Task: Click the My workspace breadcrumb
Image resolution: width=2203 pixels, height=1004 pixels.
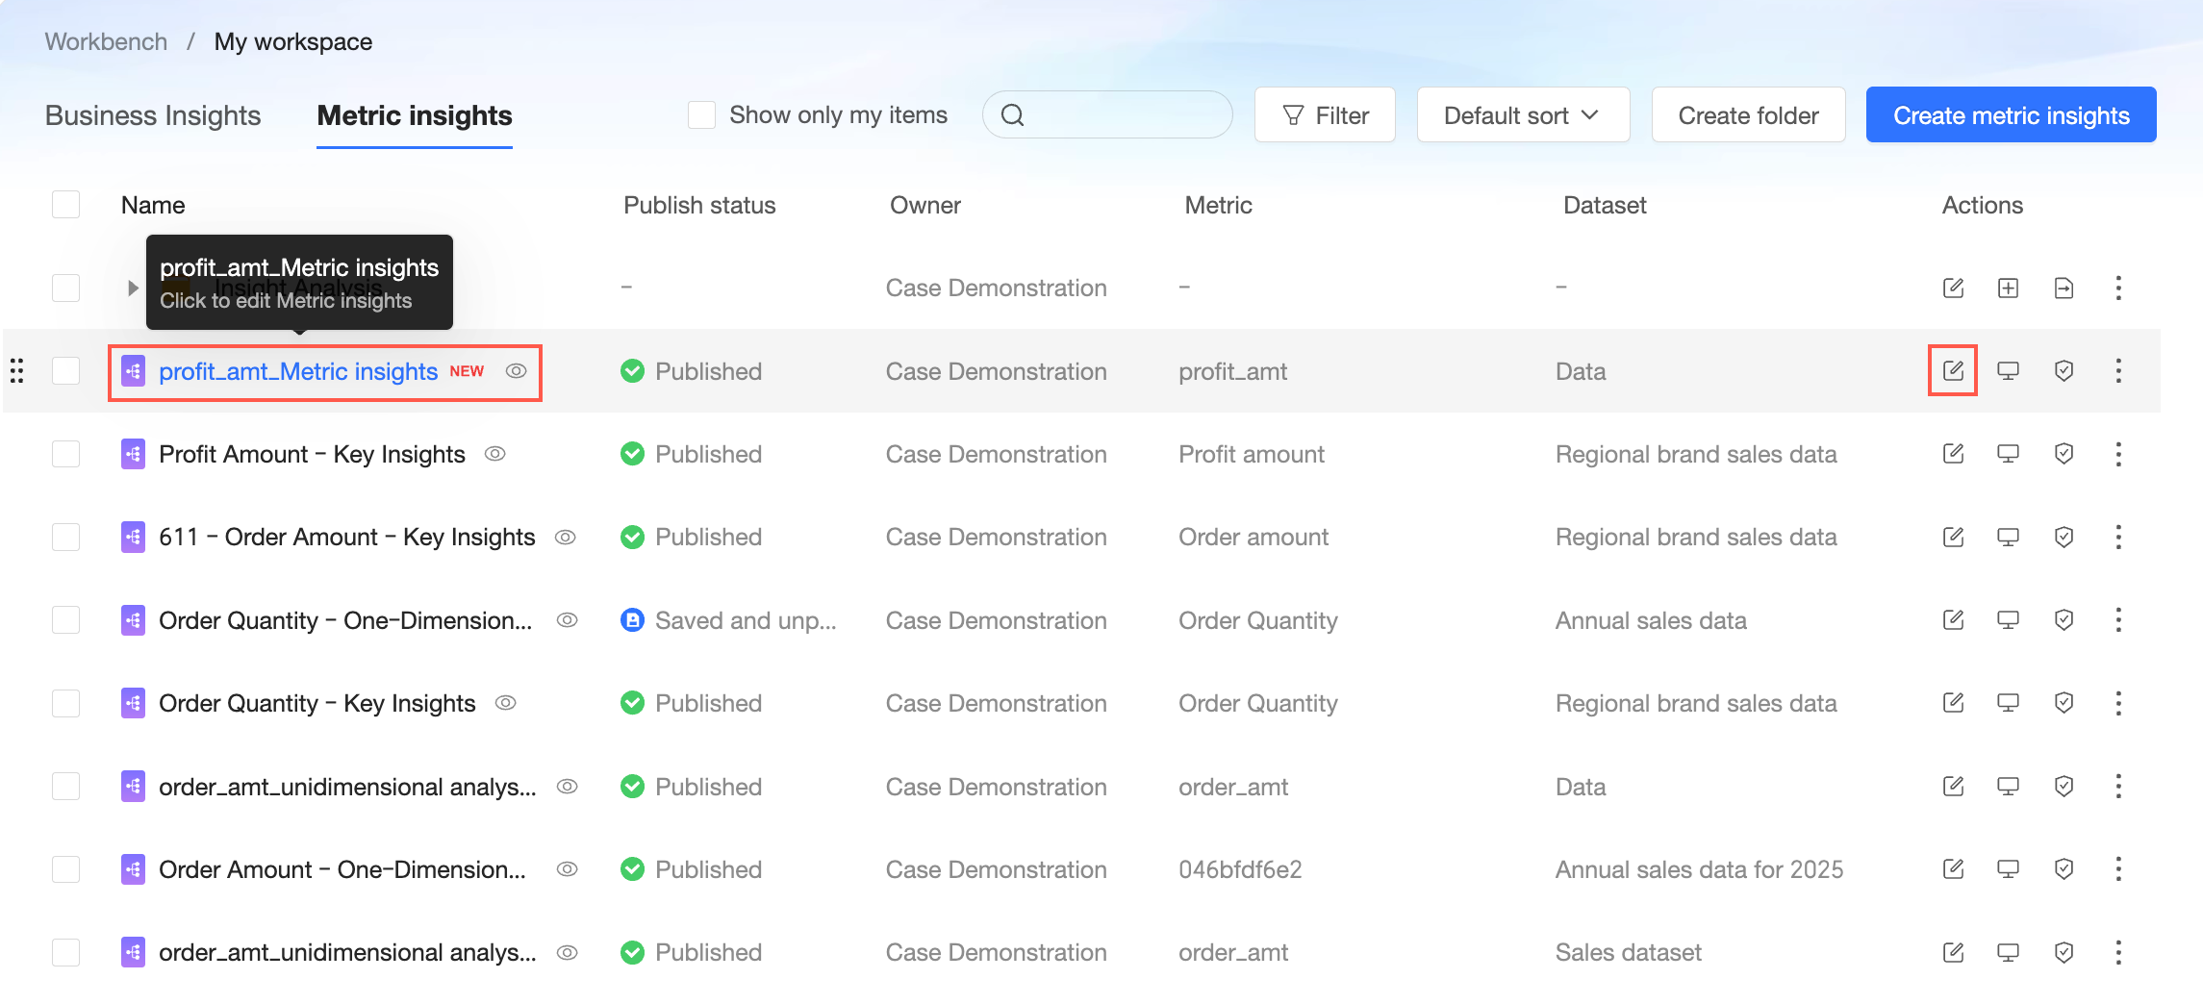Action: click(293, 41)
